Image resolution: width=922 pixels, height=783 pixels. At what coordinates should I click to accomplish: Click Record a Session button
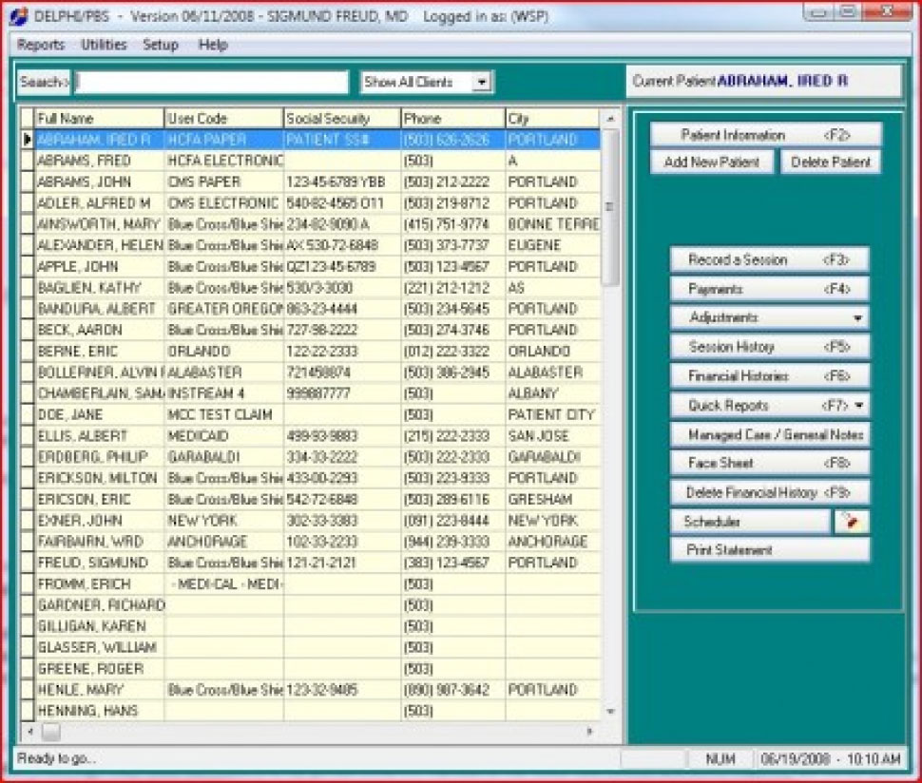769,259
